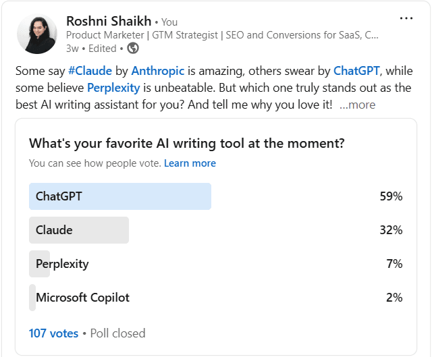The width and height of the screenshot is (432, 357).
Task: Click the 59% result value
Action: [391, 196]
